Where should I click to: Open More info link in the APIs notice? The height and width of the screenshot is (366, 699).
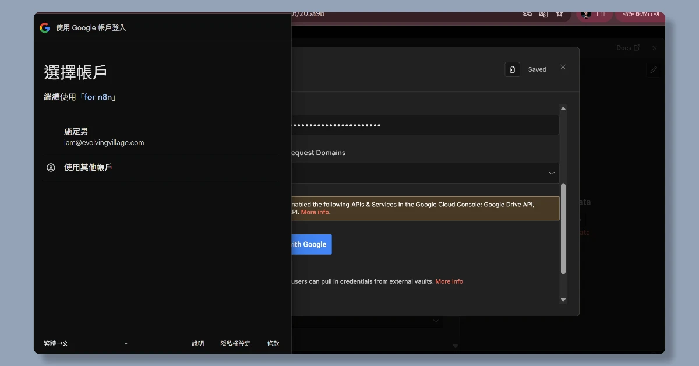click(315, 212)
